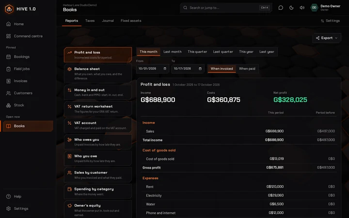Select the When invoiced basis
The image size is (349, 218).
coord(222,69)
